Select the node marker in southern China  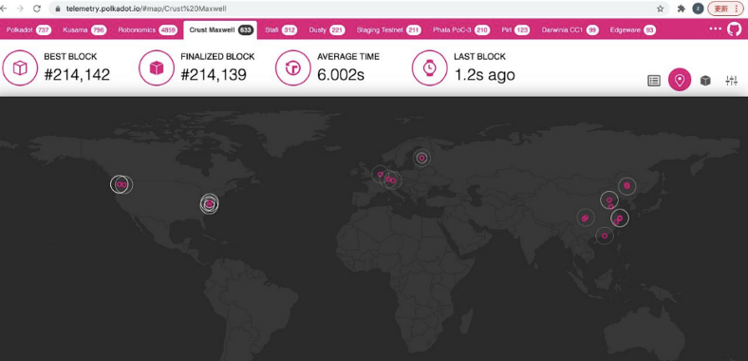coord(605,236)
